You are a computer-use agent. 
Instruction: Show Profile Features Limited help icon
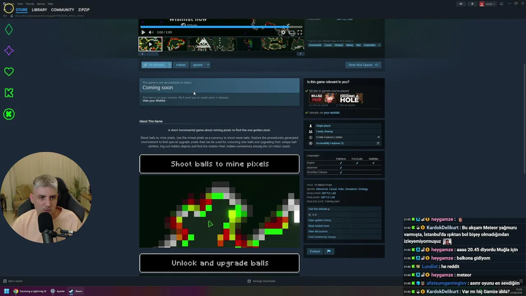[x=378, y=137]
